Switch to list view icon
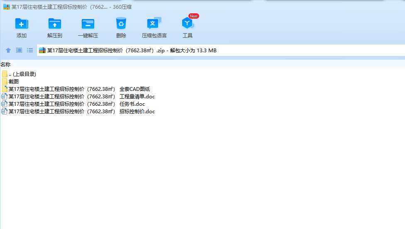The width and height of the screenshot is (405, 229). tap(30, 50)
